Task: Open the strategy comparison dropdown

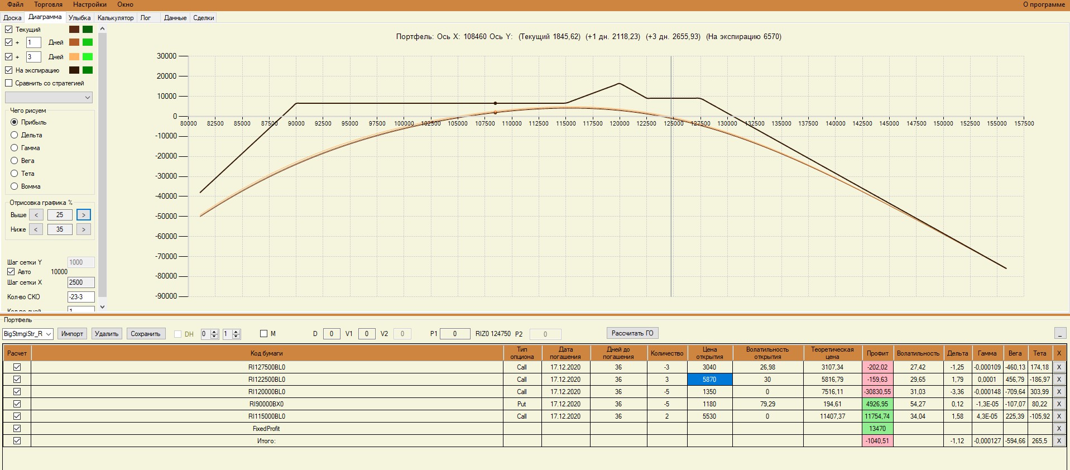Action: point(49,97)
